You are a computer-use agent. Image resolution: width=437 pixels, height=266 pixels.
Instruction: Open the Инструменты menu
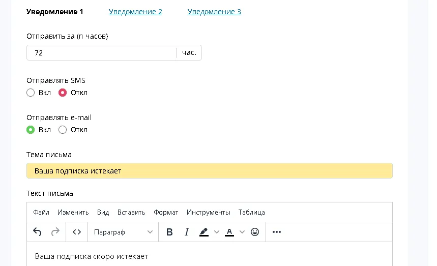[x=209, y=212]
